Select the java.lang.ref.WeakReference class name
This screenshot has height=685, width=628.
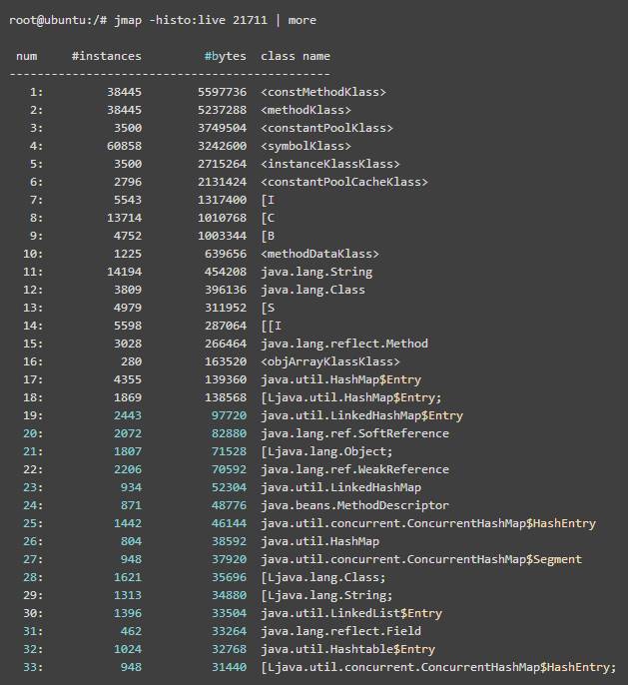click(x=354, y=469)
